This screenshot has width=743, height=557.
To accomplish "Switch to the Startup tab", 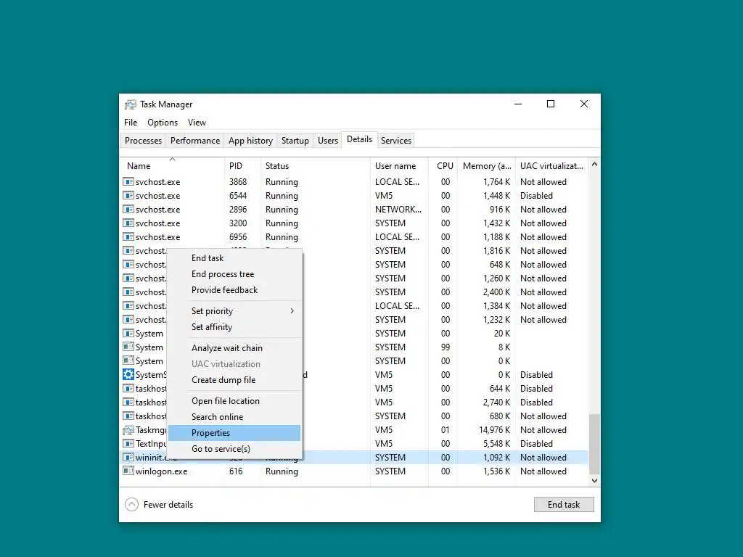I will point(295,141).
